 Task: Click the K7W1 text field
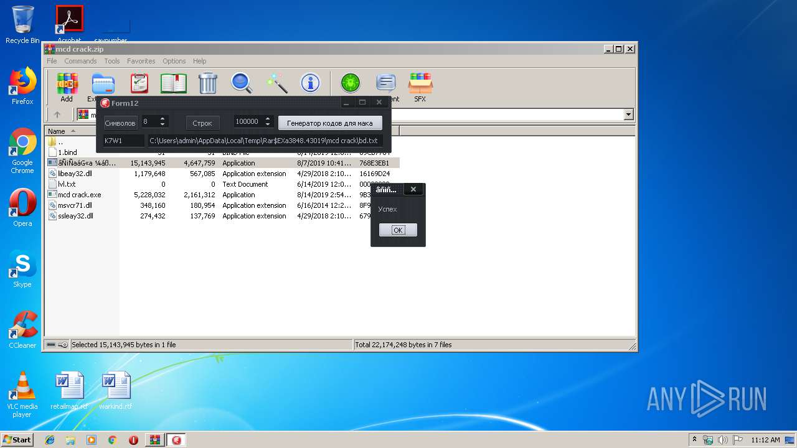123,141
